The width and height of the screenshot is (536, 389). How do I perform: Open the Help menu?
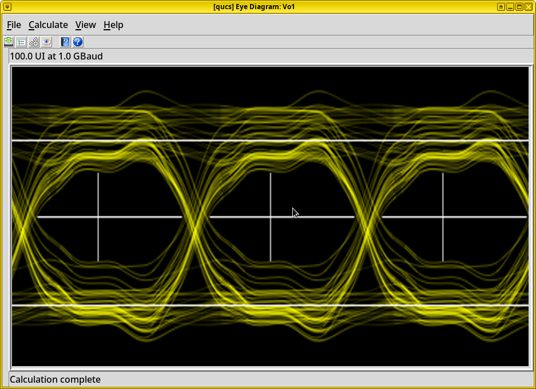tap(113, 25)
